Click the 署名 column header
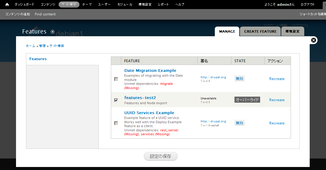 (214, 61)
